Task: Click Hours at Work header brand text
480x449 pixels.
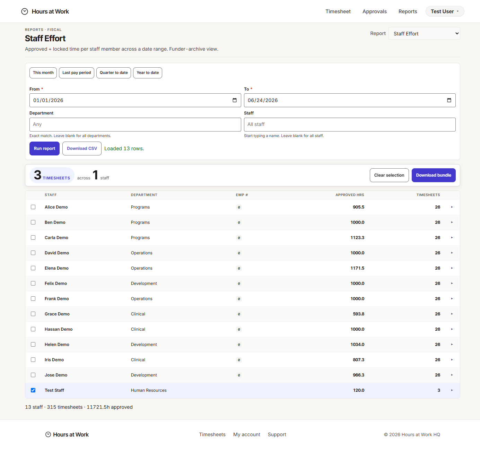Action: [50, 11]
